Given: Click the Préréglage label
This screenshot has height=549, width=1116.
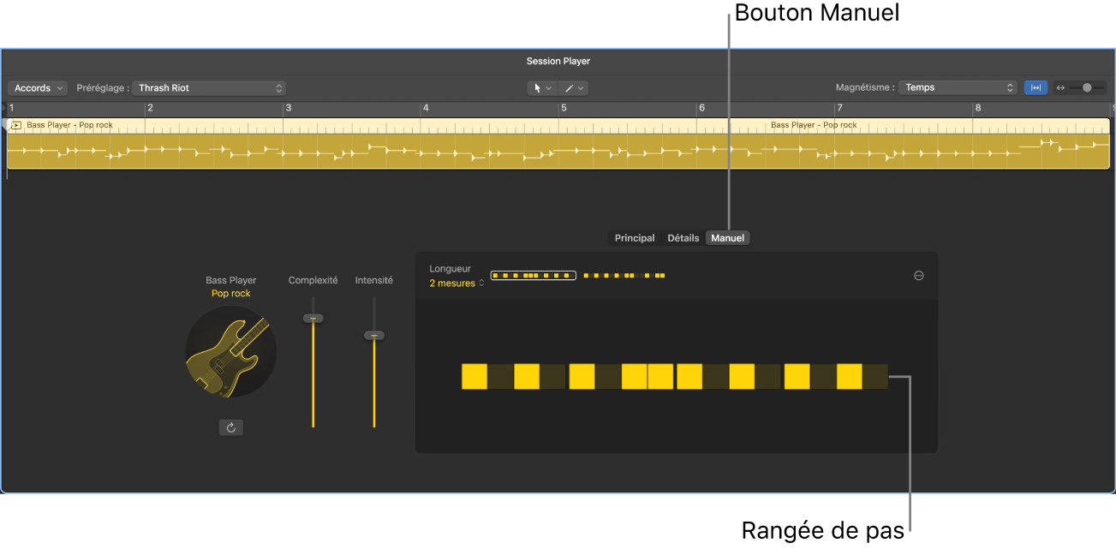Looking at the screenshot, I should tap(103, 88).
